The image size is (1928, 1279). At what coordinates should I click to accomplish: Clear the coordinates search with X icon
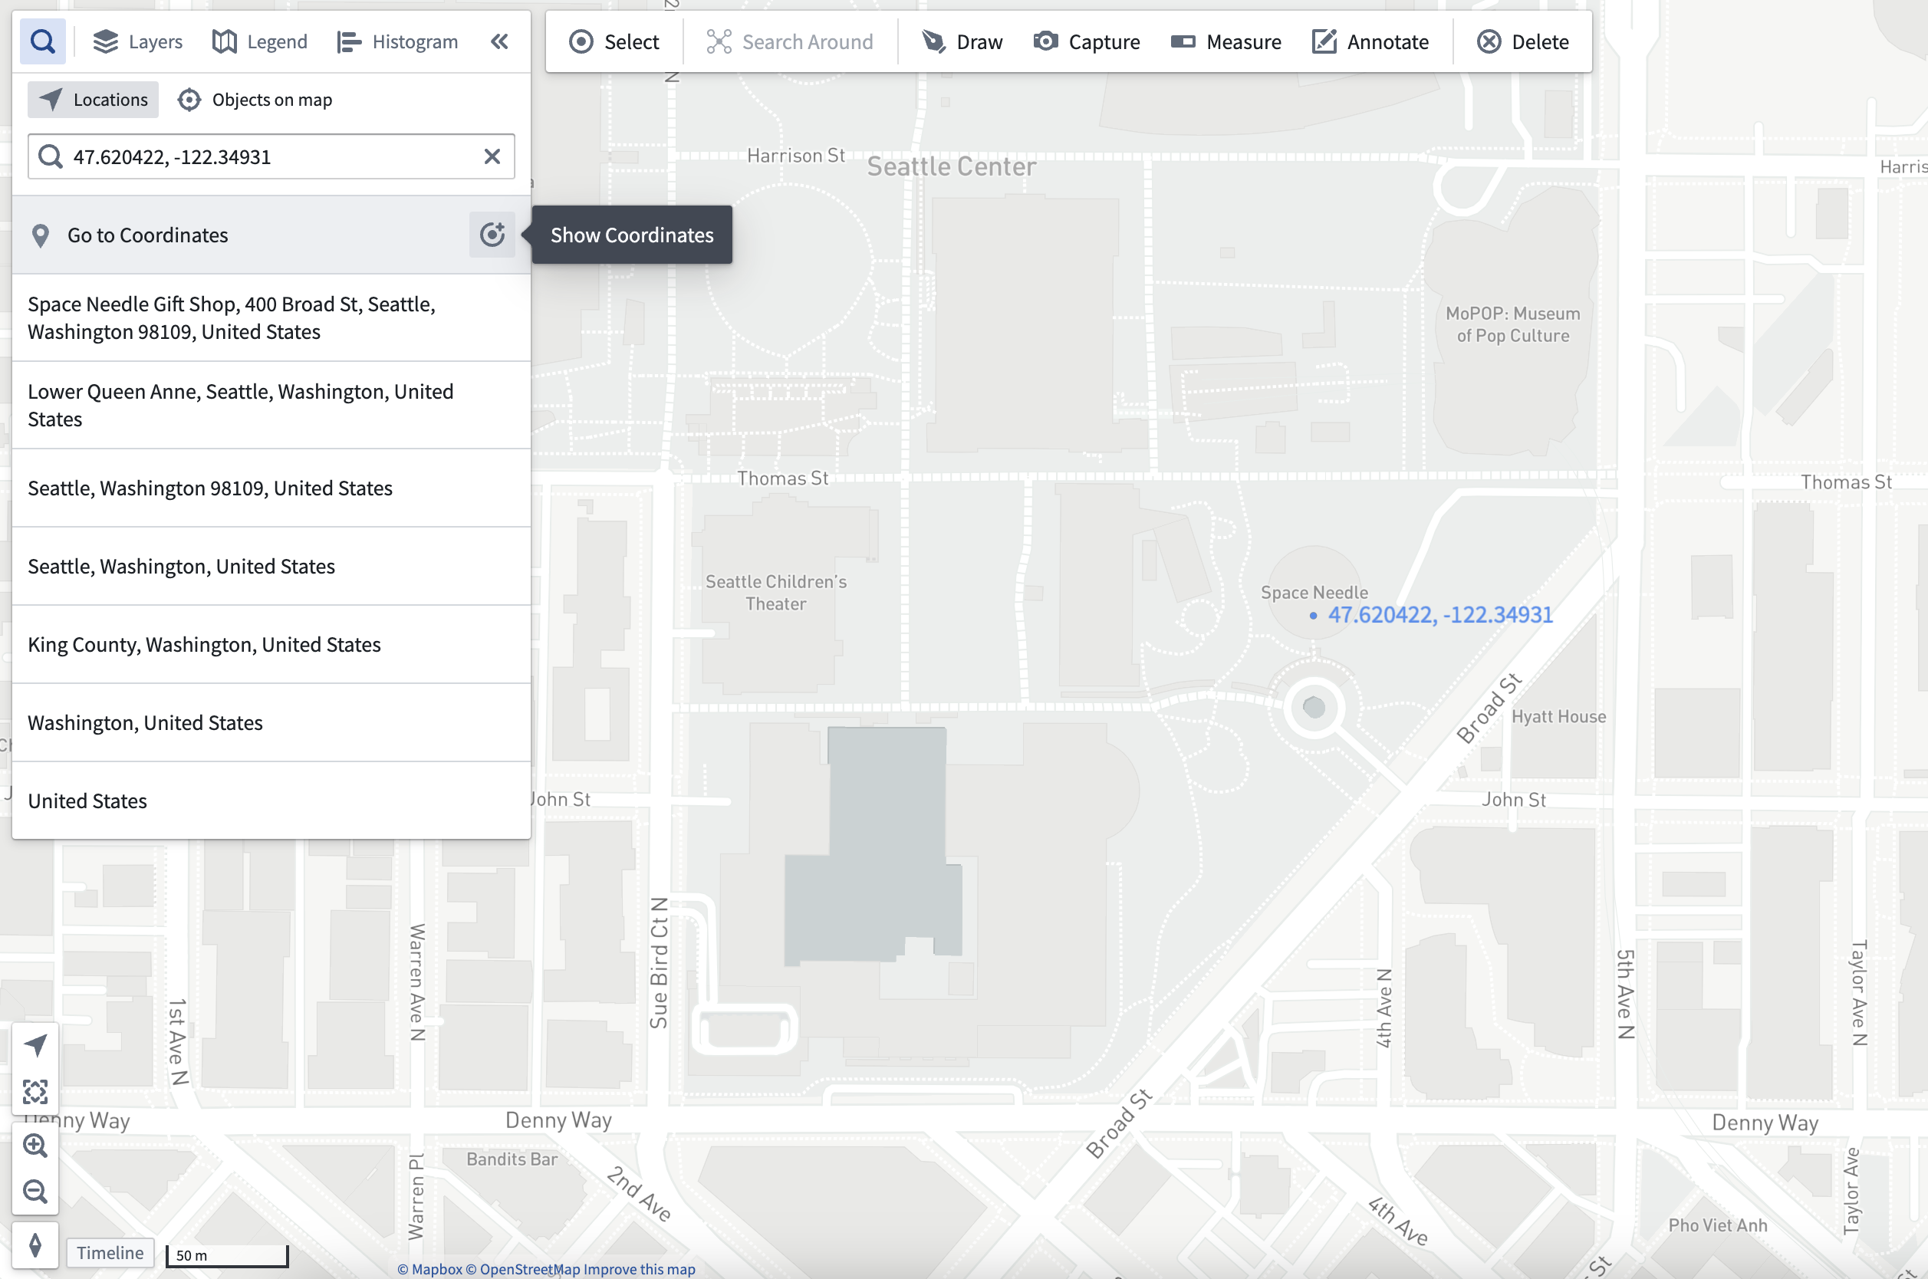[x=492, y=156]
